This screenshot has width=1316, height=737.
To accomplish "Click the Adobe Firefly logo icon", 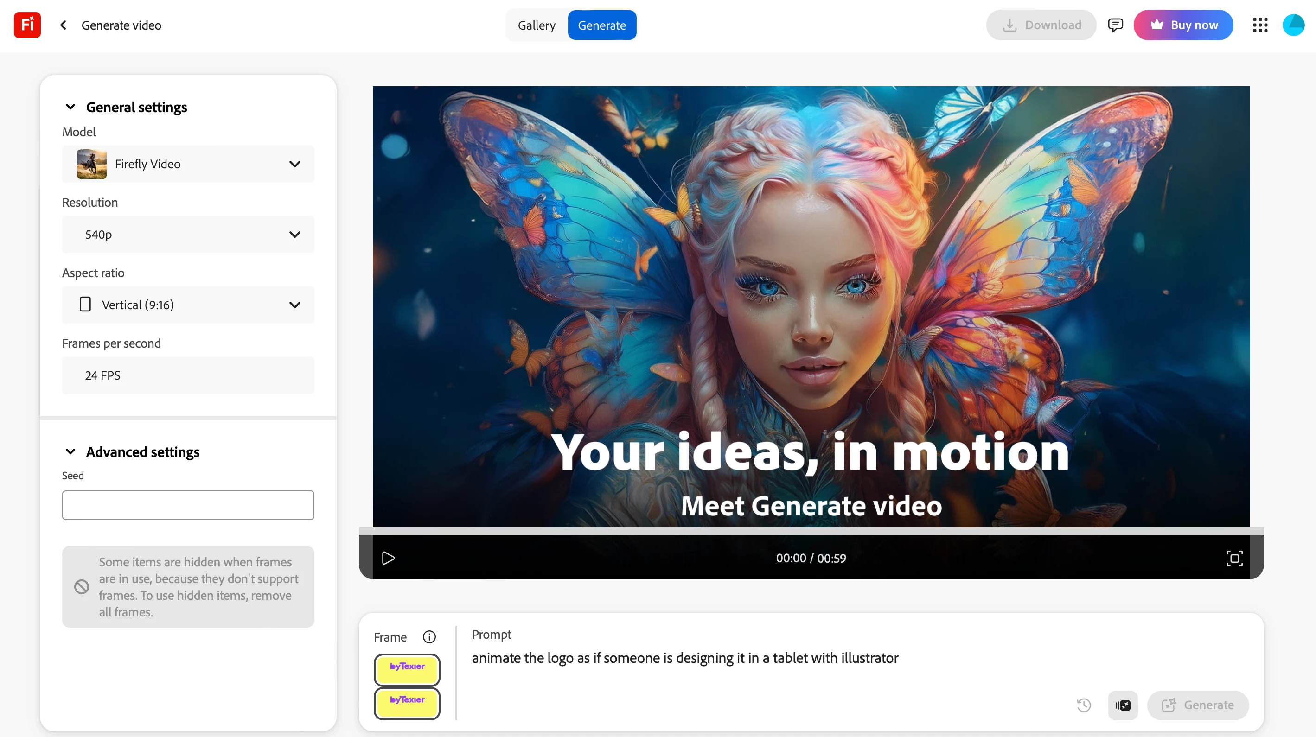I will pos(27,25).
